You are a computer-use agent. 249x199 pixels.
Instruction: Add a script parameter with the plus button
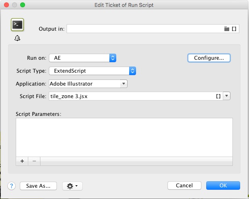click(x=22, y=161)
